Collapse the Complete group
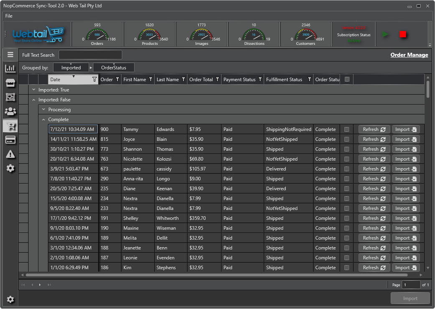This screenshot has height=309, width=435. point(43,120)
